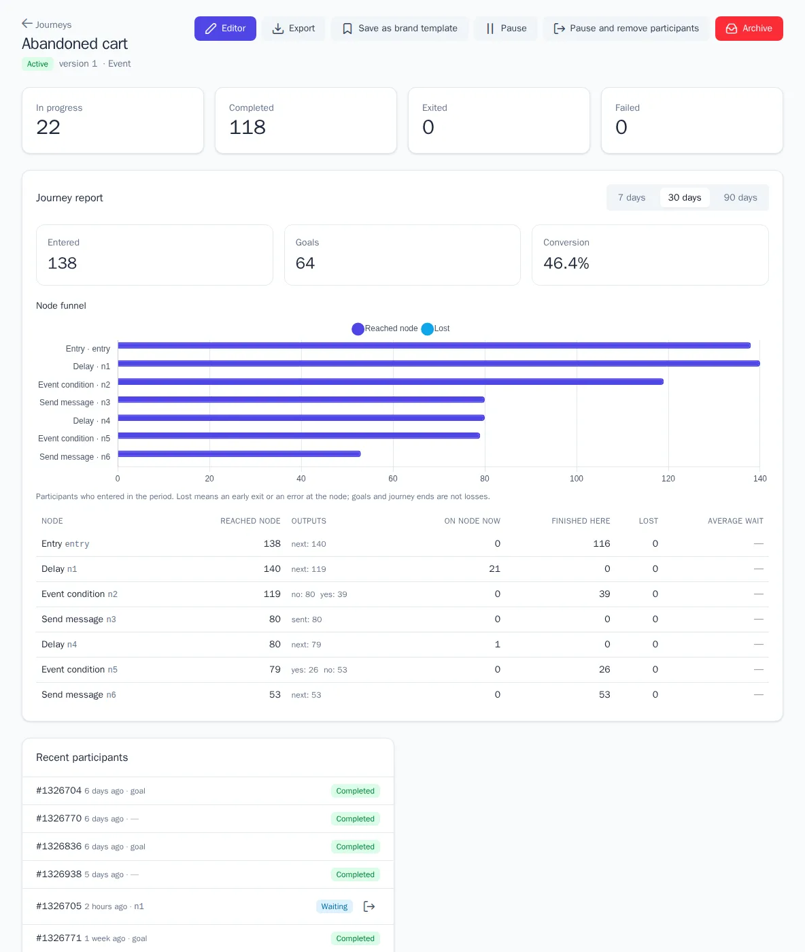This screenshot has width=805, height=952.
Task: Remove participant #1326705 with exit icon
Action: (369, 906)
